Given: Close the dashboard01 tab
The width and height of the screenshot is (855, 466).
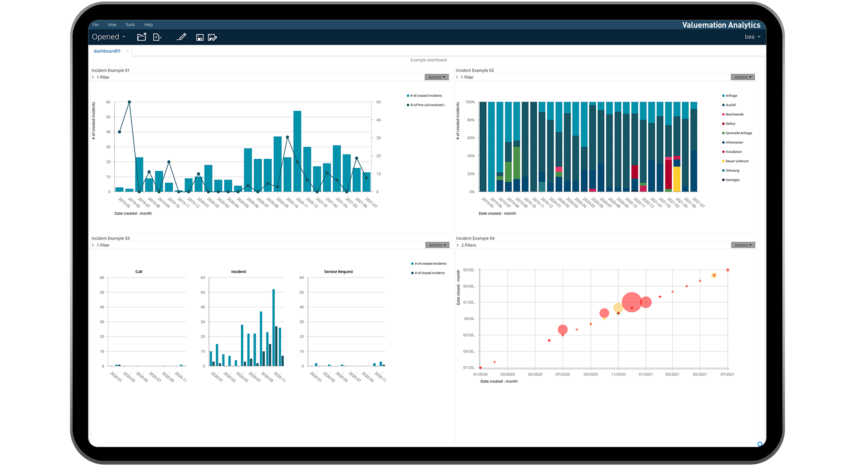Looking at the screenshot, I should point(127,51).
